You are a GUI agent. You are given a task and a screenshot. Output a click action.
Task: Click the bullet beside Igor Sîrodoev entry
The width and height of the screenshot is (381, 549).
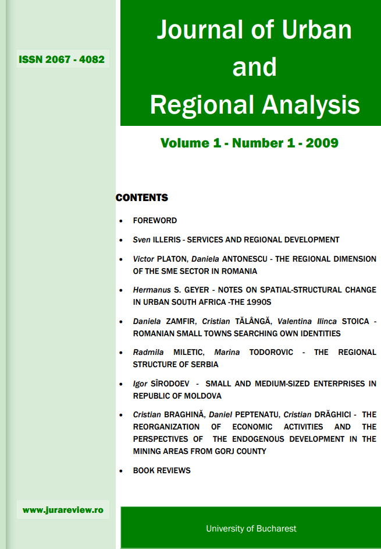(x=120, y=384)
